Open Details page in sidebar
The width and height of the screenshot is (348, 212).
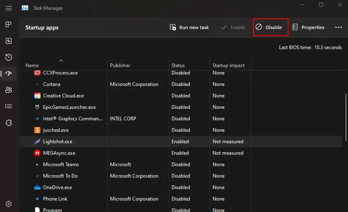click(9, 106)
